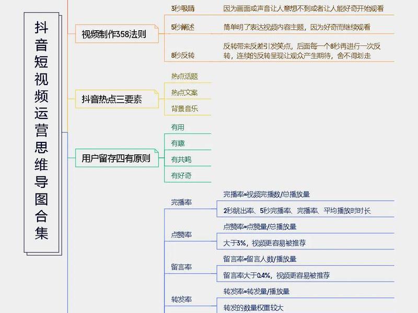Click the 有好奇 leaf
This screenshot has width=418, height=313.
pos(181,176)
